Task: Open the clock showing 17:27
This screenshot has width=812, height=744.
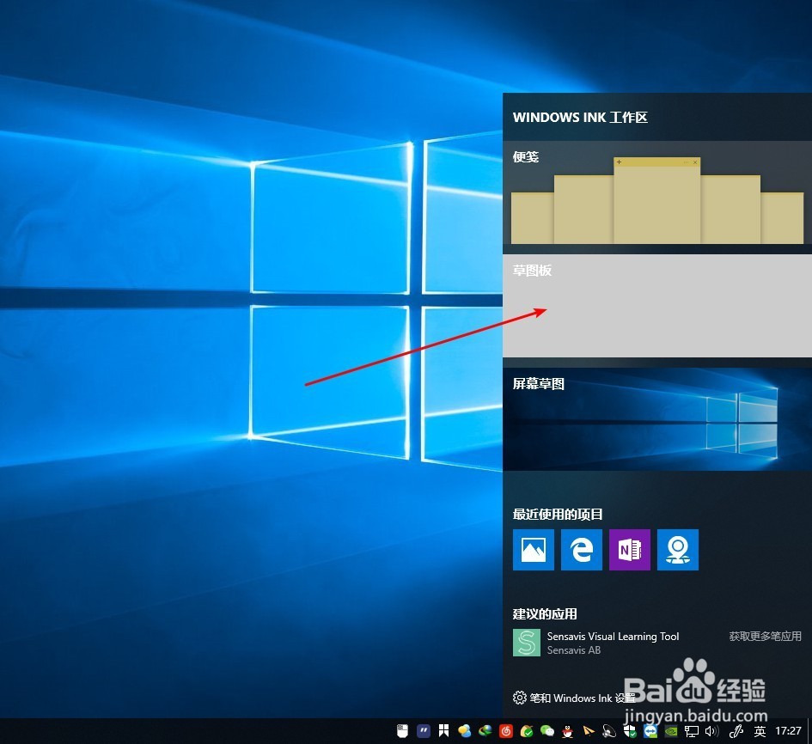Action: [788, 731]
